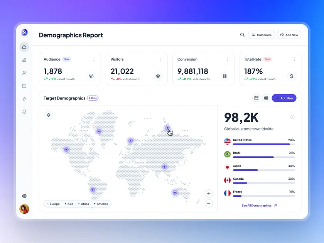
Task: Click the dollar icon on the Total Rate card
Action: [292, 76]
